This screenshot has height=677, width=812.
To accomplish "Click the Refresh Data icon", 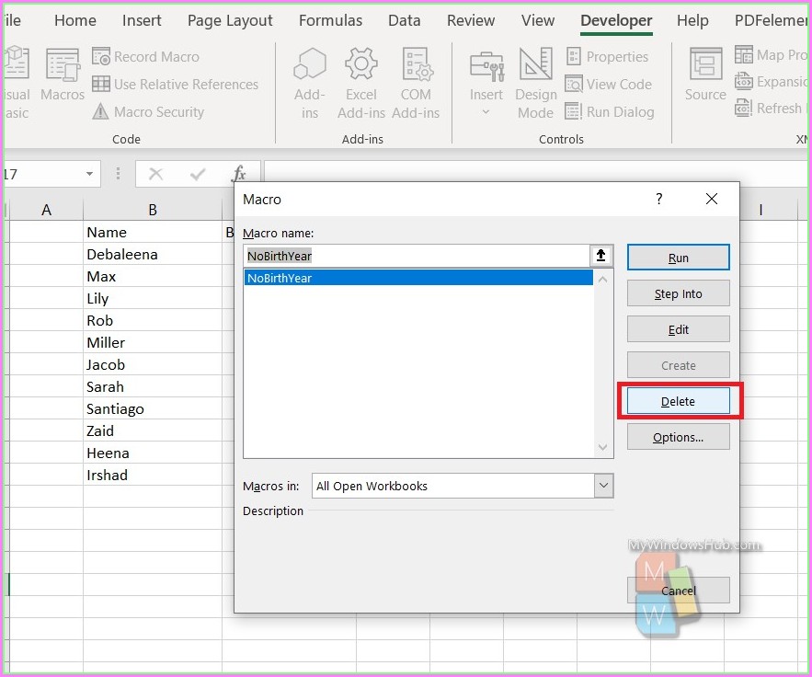I will [x=744, y=109].
